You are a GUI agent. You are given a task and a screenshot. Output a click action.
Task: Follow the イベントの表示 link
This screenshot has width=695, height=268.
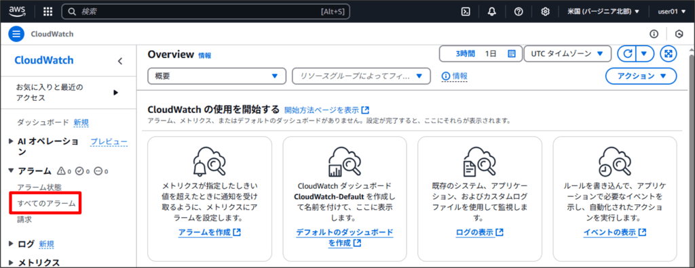tap(615, 232)
